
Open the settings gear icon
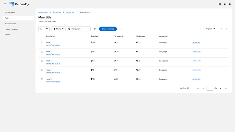(225, 4)
